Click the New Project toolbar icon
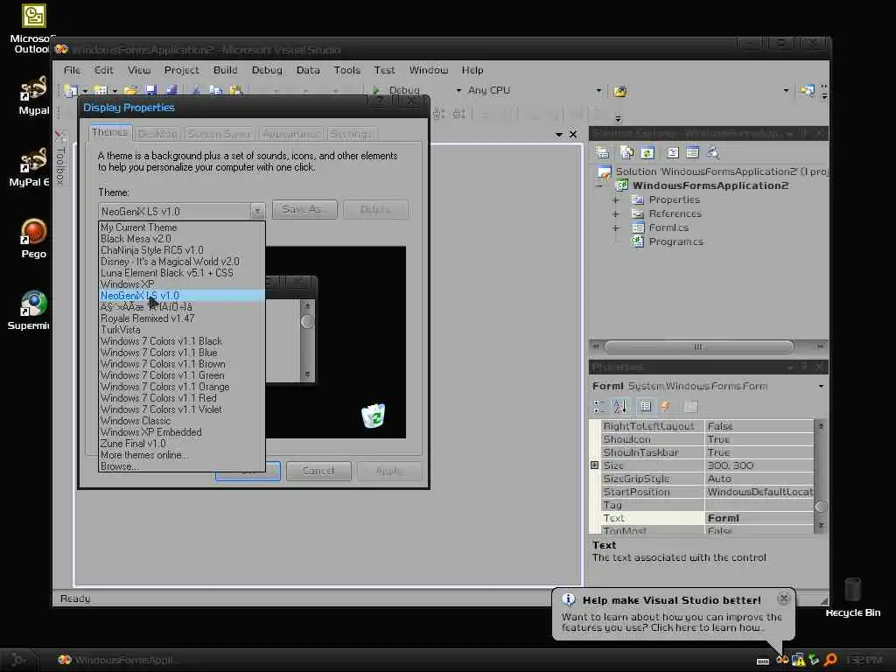The width and height of the screenshot is (896, 672). 71,90
